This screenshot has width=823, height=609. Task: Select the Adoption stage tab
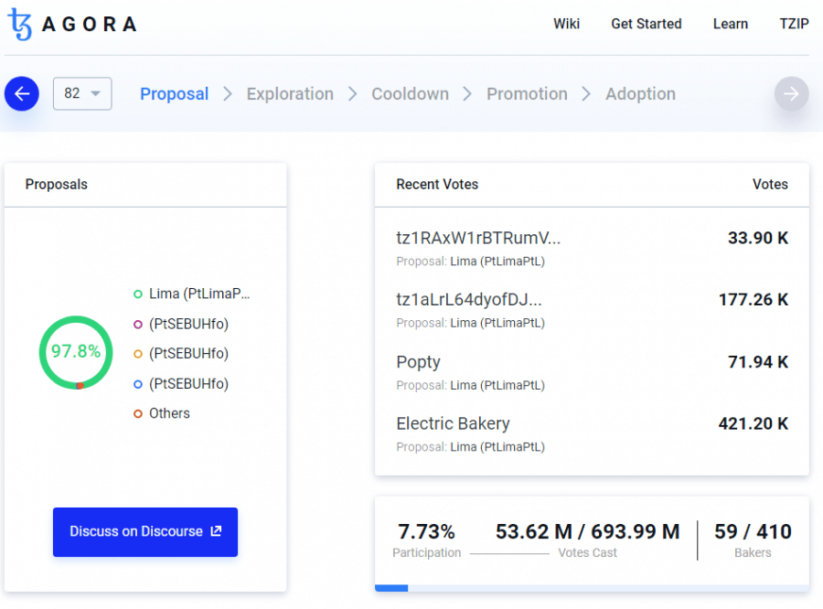(x=640, y=94)
